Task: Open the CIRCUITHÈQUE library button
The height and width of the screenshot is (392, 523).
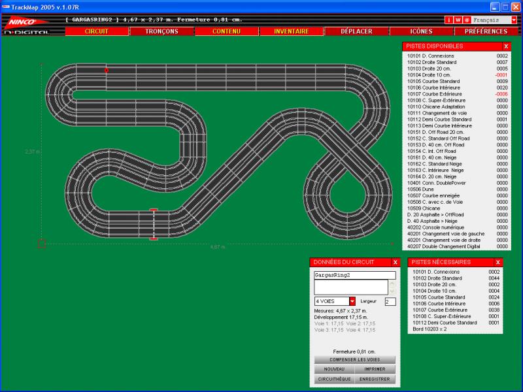Action: (335, 379)
